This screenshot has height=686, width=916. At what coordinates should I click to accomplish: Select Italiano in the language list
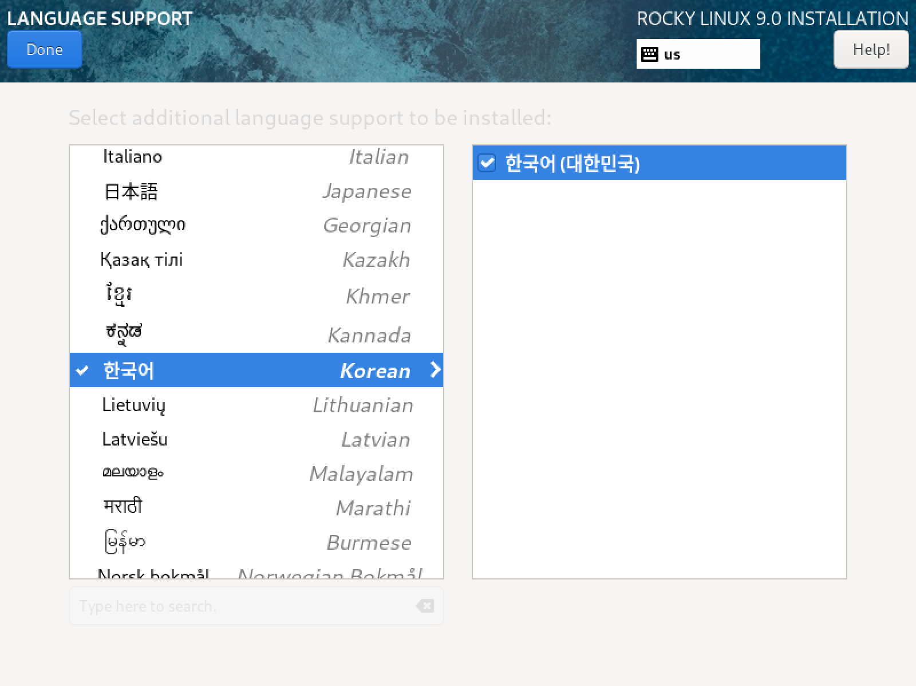point(256,157)
